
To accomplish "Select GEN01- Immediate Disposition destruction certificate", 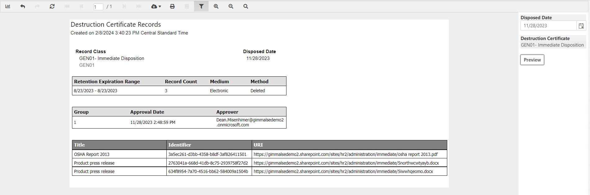I will click(x=552, y=45).
